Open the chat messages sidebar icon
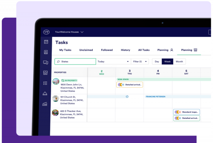 tap(45, 62)
